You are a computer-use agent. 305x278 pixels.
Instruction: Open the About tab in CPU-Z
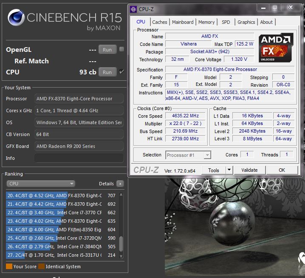coord(266,22)
